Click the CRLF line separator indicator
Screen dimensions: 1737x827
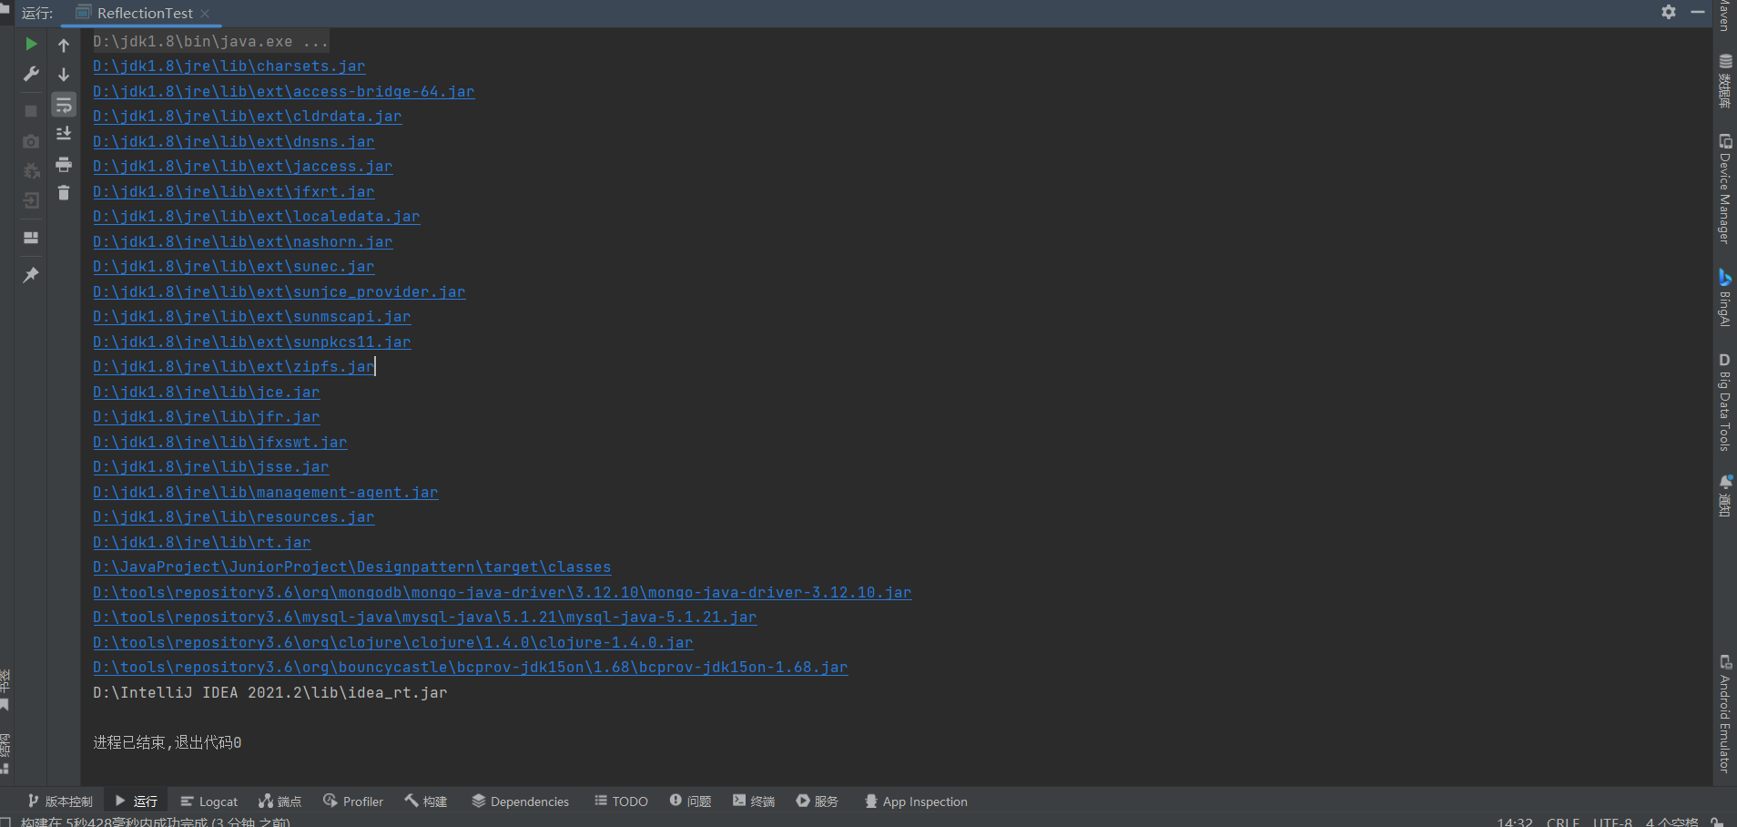(x=1563, y=822)
